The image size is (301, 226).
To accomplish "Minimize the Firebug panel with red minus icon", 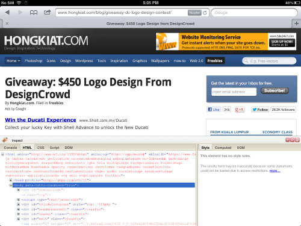I will pos(287,140).
